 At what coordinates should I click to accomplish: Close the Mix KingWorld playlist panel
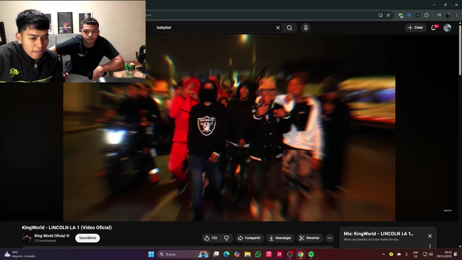click(x=430, y=236)
